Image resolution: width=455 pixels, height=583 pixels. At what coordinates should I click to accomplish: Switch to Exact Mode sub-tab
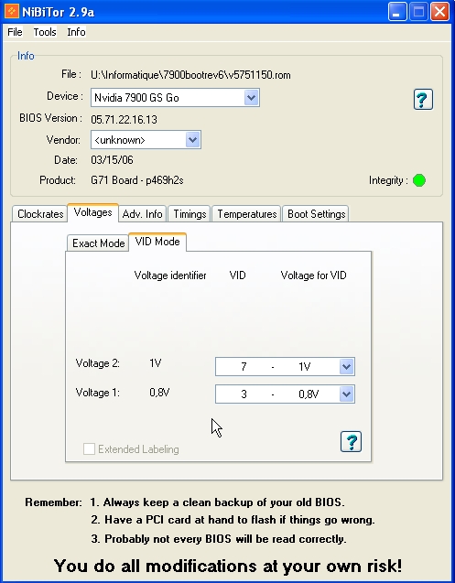click(98, 243)
